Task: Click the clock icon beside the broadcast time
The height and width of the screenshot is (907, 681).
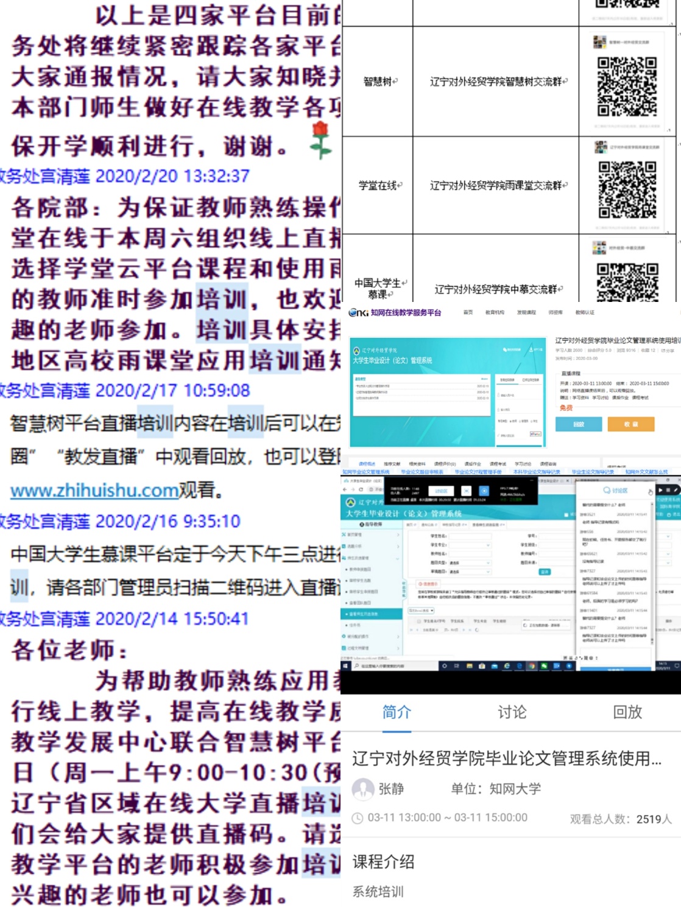Action: click(x=358, y=818)
